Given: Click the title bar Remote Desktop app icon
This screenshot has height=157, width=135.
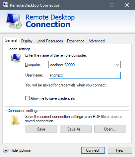Looking at the screenshot, I should [5, 5].
